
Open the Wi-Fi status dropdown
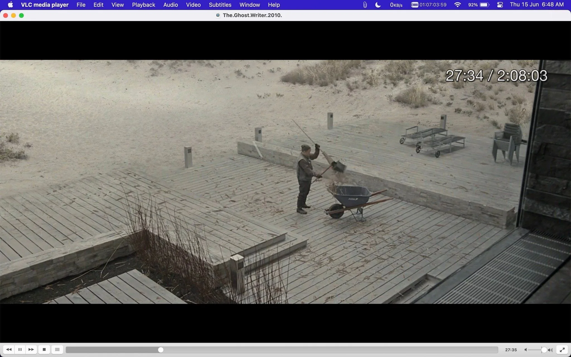(457, 5)
